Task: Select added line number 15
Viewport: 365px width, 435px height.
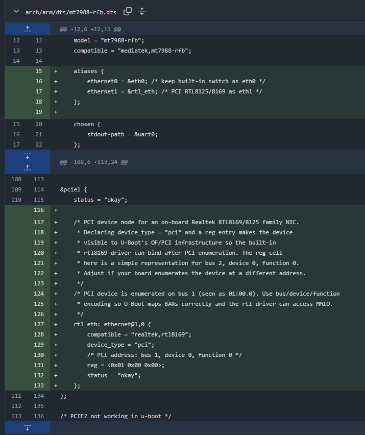Action: (x=39, y=71)
